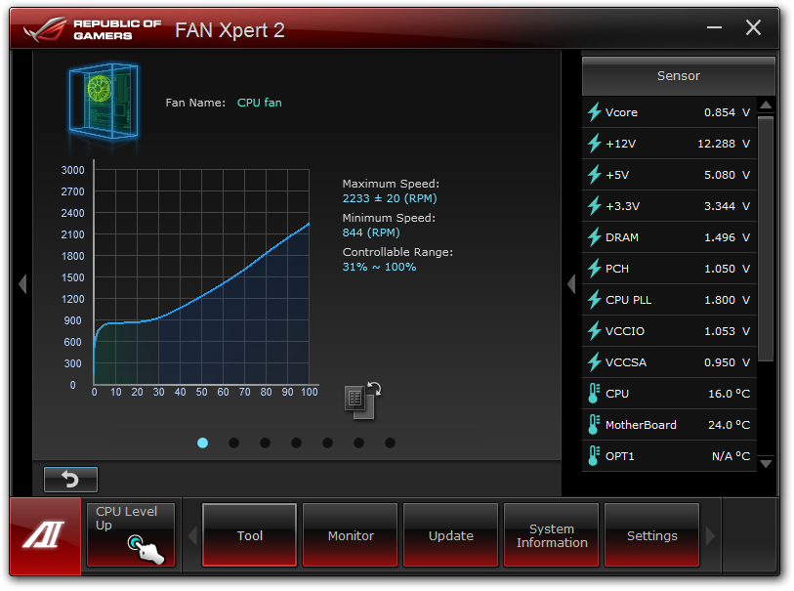This screenshot has height=591, width=794.
Task: Click the +3.3V lightning bolt icon
Action: (x=595, y=205)
